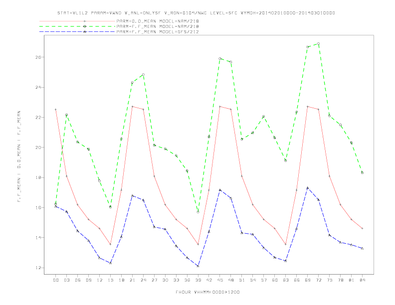This screenshot has width=395, height=305.
Task: Click green circle data point at forecast hour 72
Action: tap(318, 44)
